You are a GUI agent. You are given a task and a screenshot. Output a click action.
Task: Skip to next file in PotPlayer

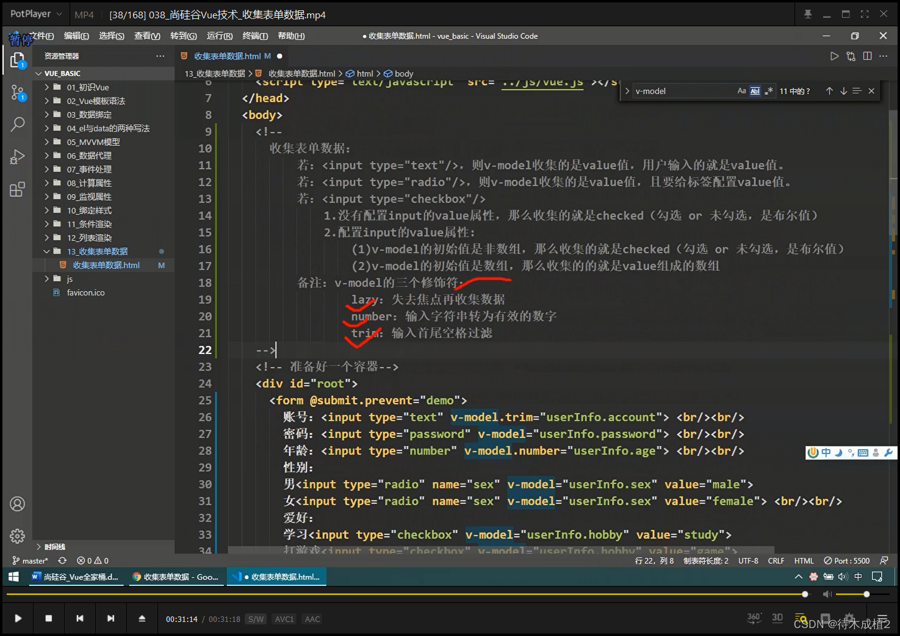(x=110, y=618)
